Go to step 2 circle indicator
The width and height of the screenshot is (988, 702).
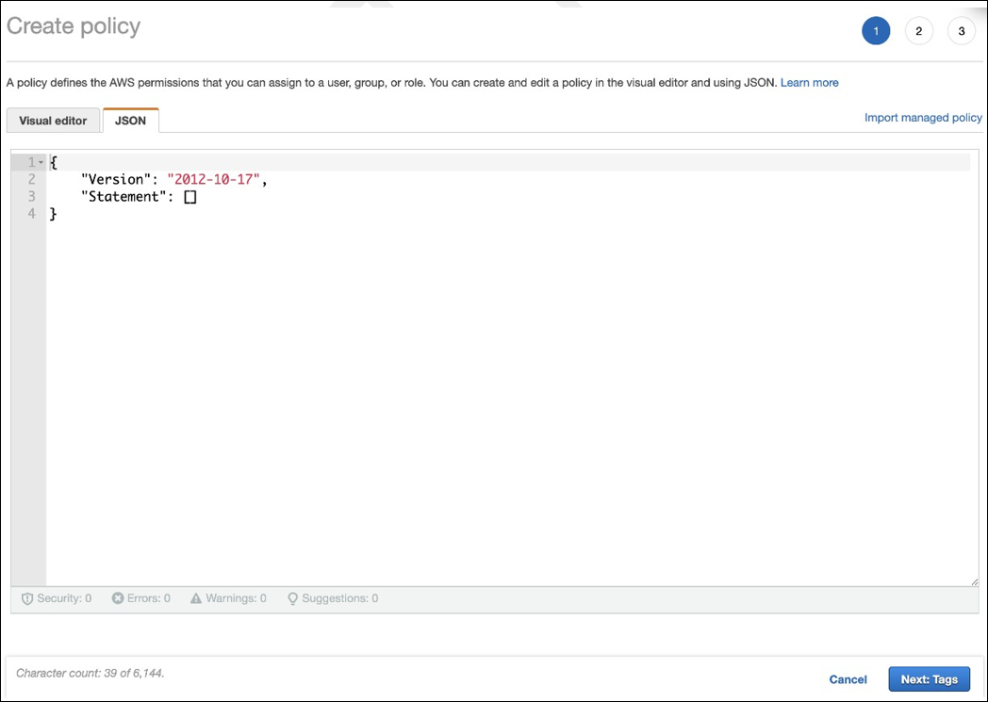(919, 31)
